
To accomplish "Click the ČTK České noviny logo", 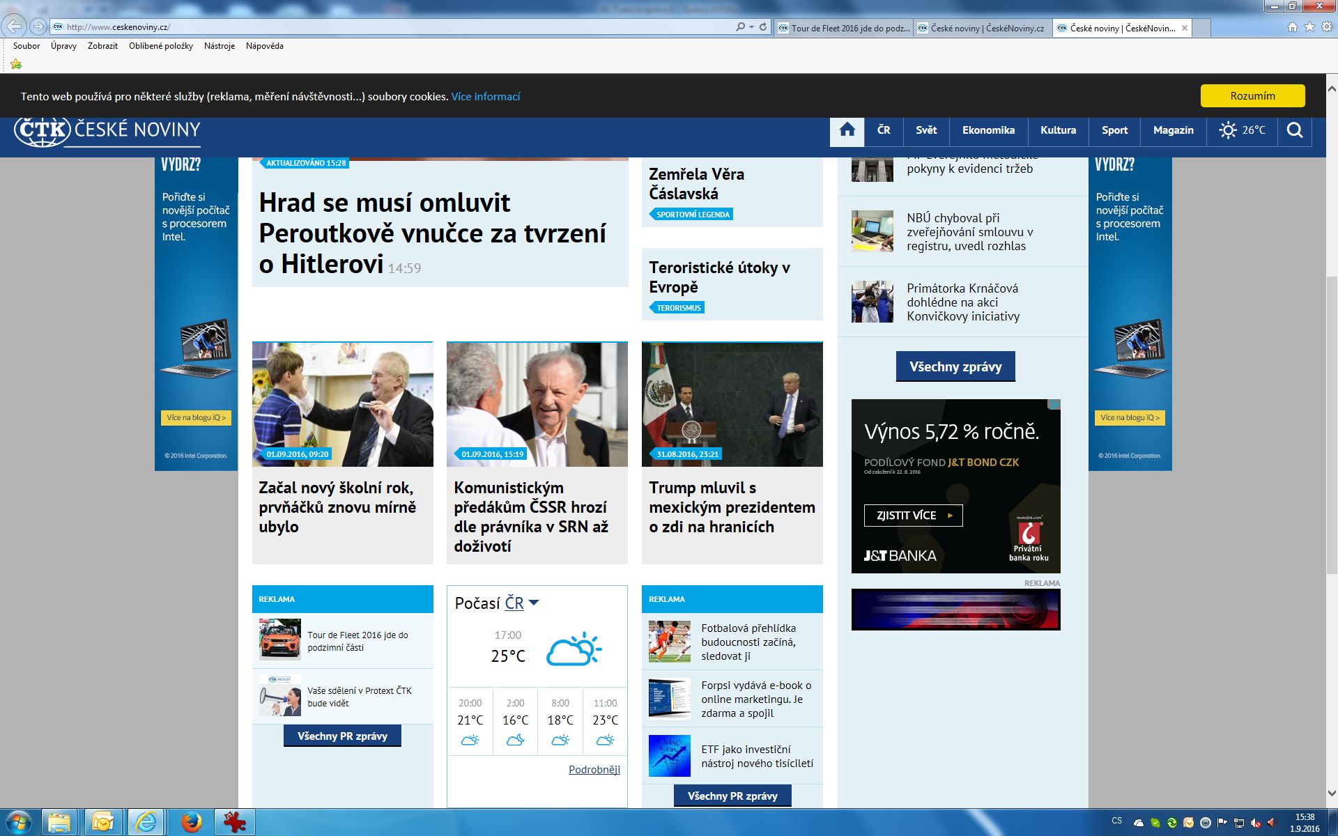I will [107, 131].
